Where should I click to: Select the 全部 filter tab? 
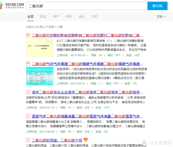30,17
